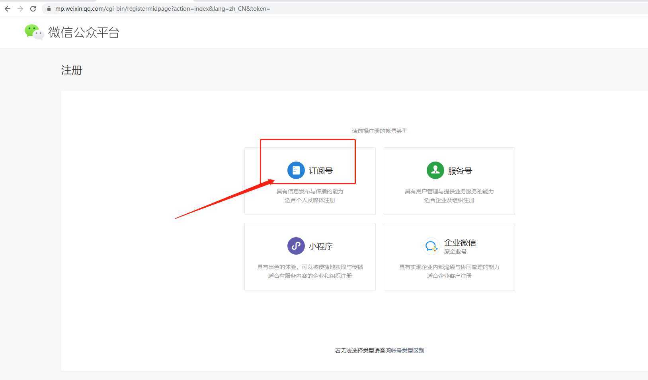Click the browser back arrow
The width and height of the screenshot is (648, 380).
[8, 9]
